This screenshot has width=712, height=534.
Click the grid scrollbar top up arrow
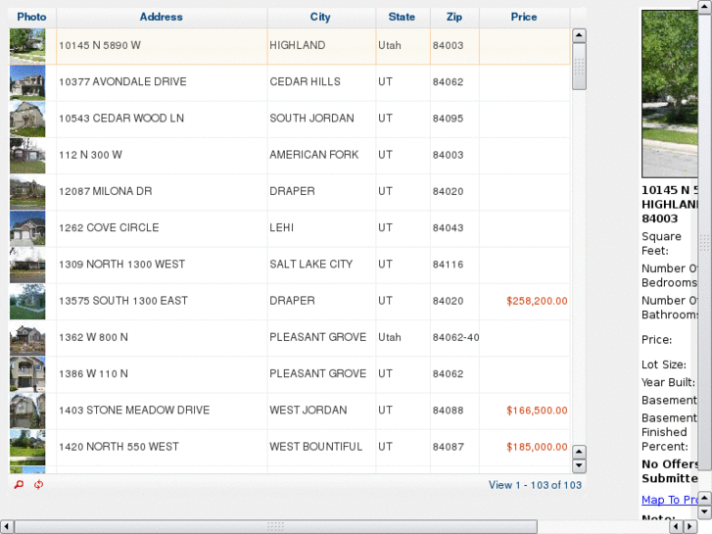point(579,35)
